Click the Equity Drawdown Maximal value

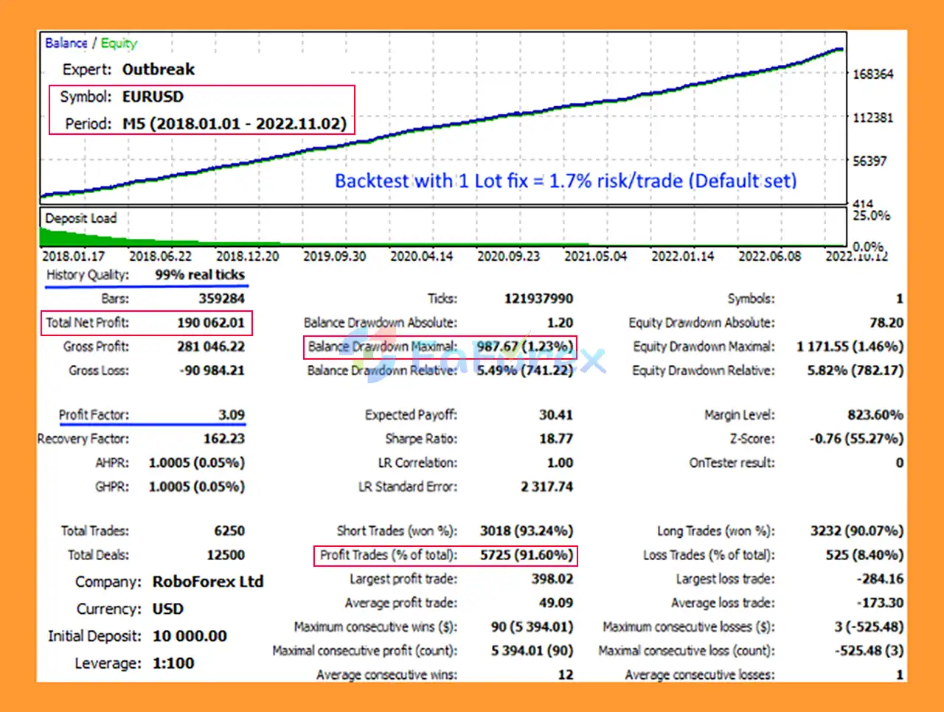(850, 346)
